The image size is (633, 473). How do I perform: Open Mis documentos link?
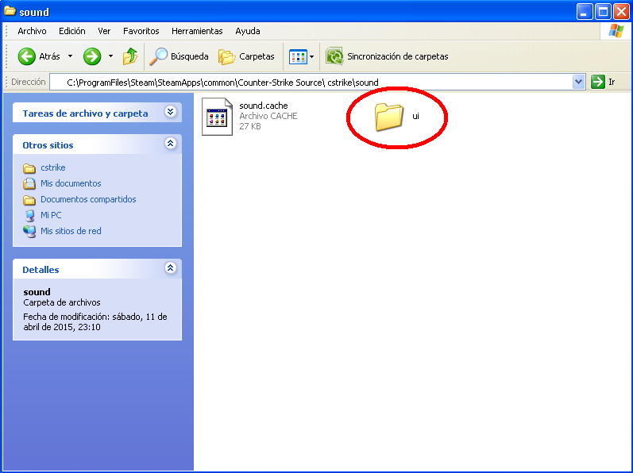(x=71, y=183)
